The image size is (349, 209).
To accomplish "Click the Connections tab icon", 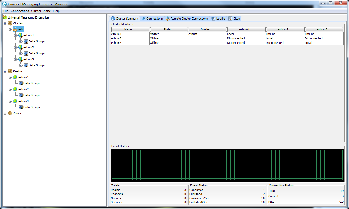I will (143, 19).
